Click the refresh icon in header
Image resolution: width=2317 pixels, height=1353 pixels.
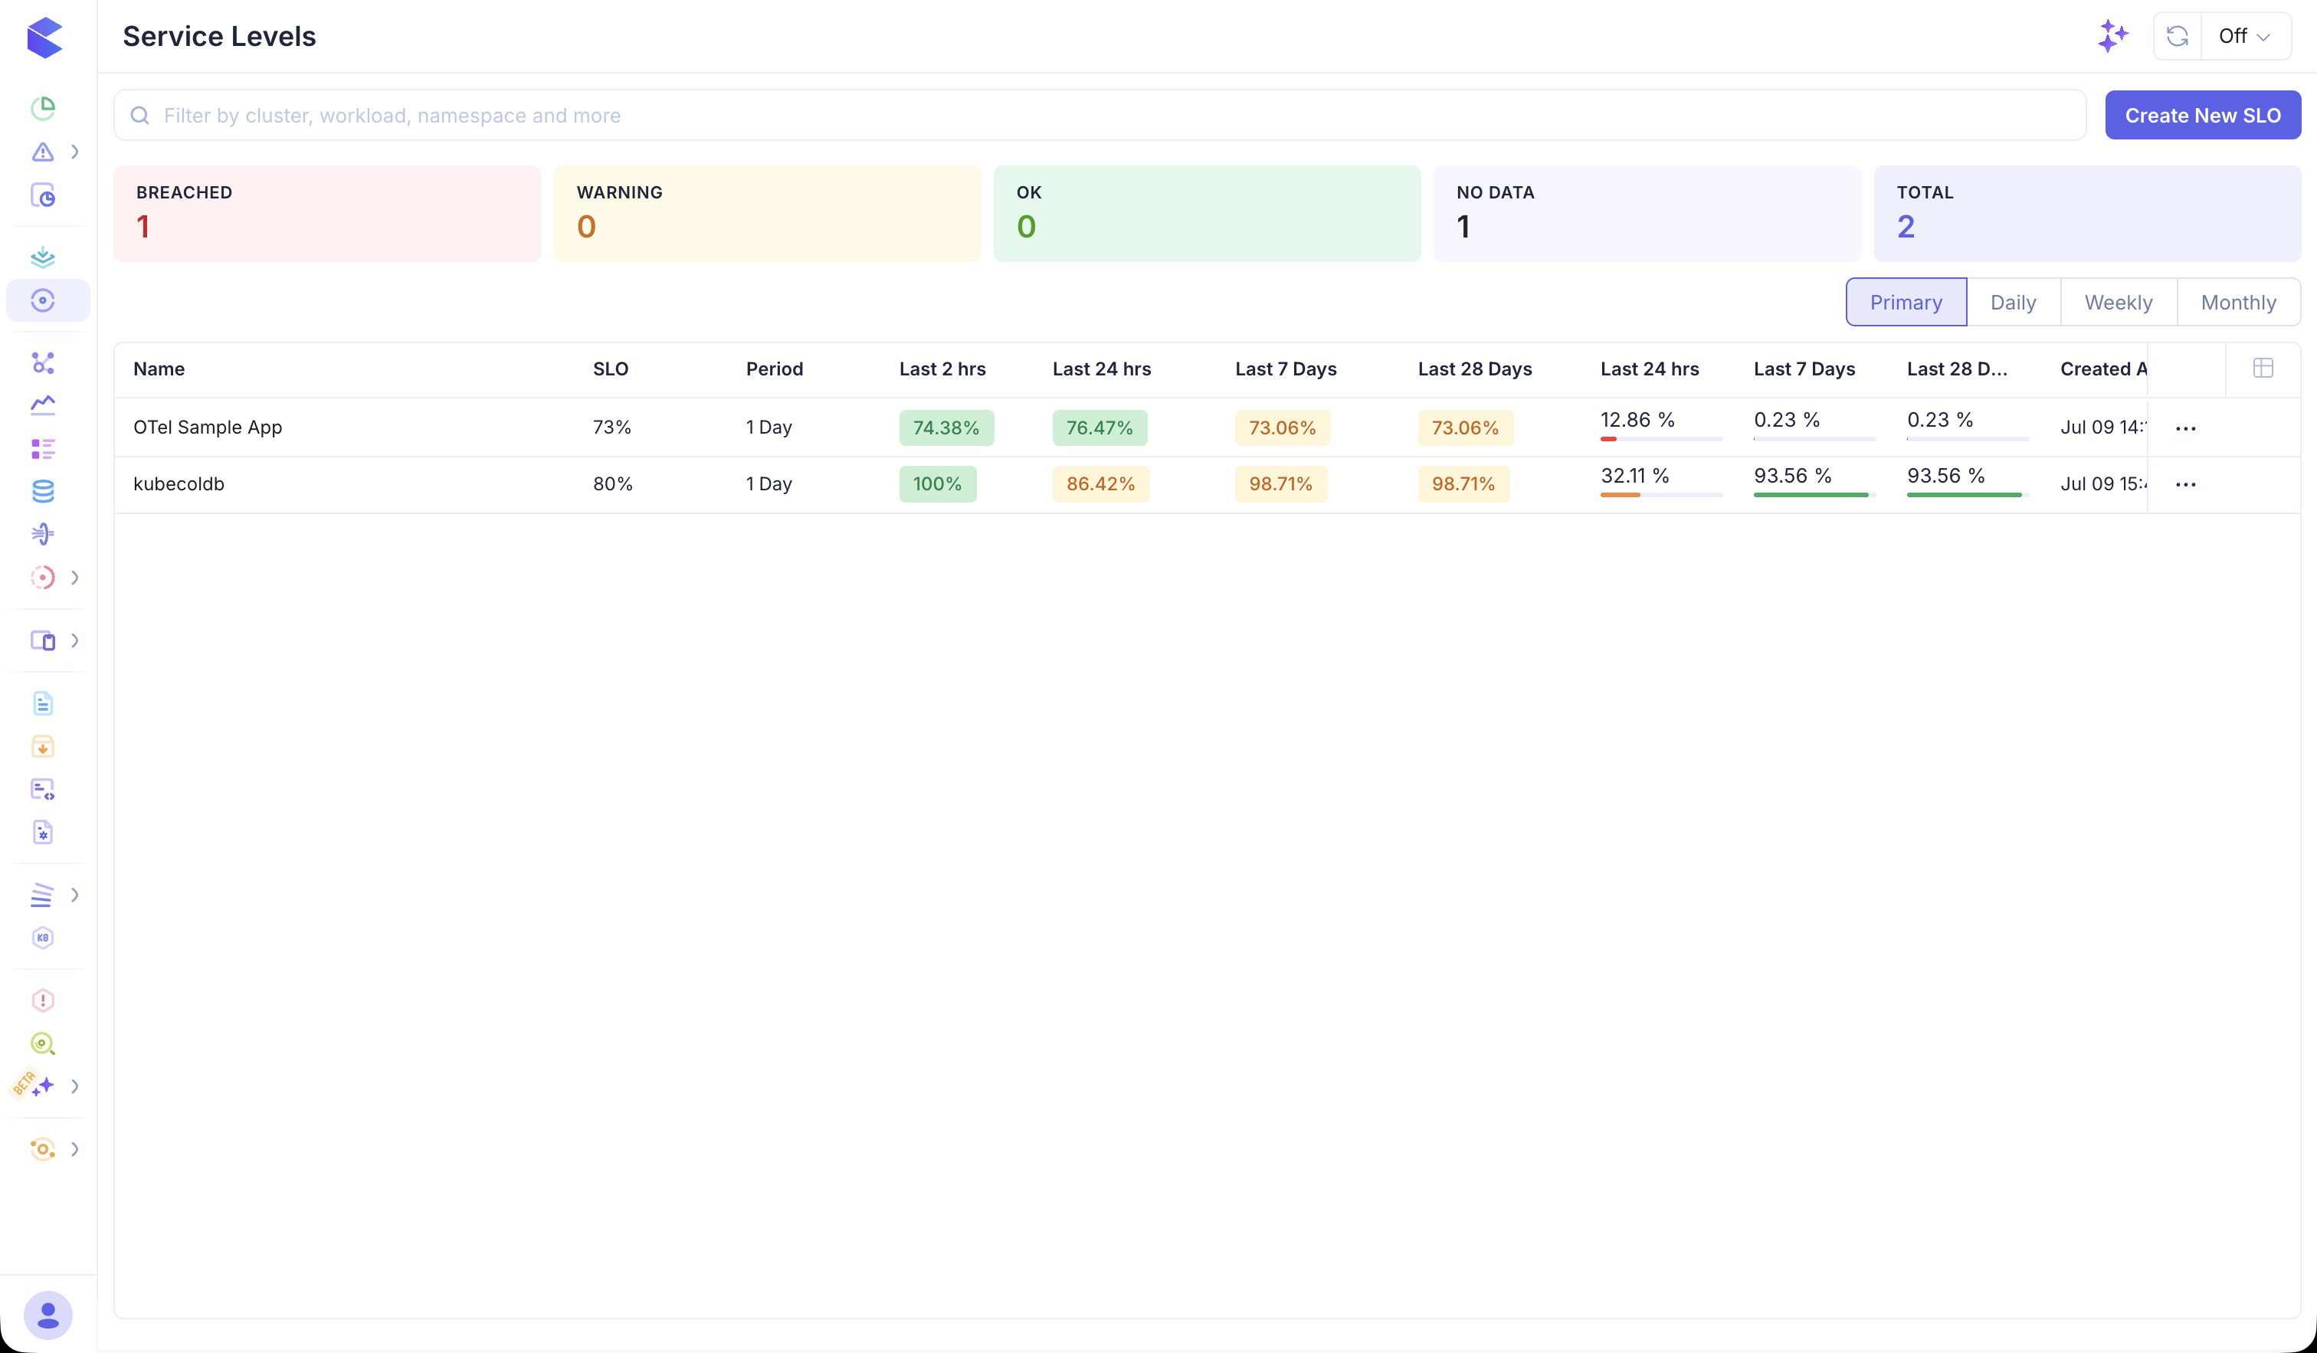click(2178, 36)
